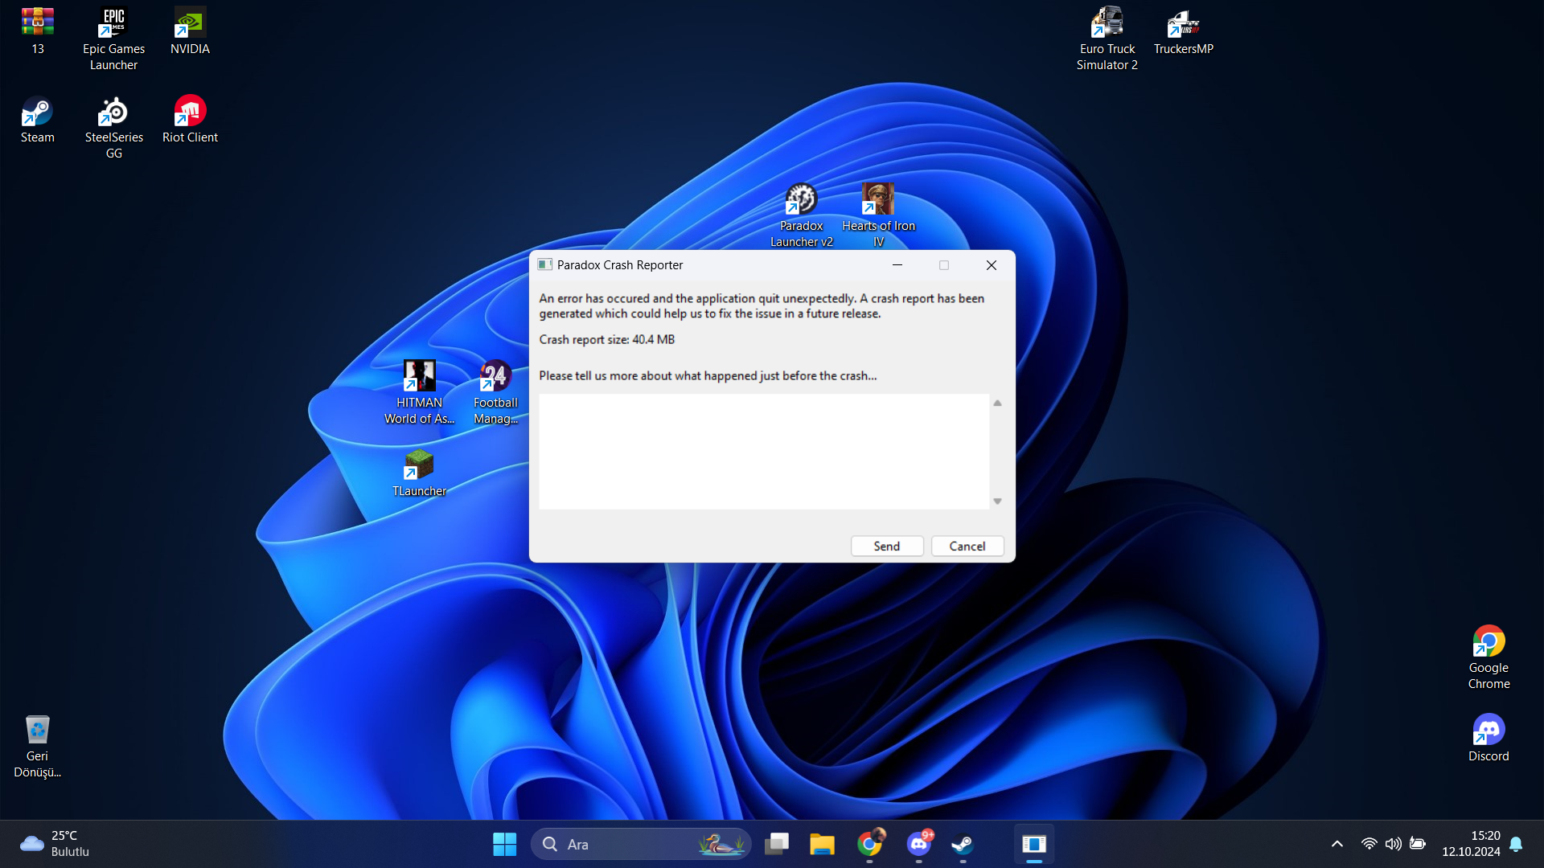1544x868 pixels.
Task: Open the Windows Start menu
Action: [x=504, y=844]
